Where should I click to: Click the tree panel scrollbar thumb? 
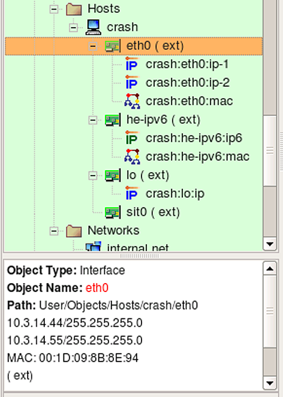[x=270, y=151]
